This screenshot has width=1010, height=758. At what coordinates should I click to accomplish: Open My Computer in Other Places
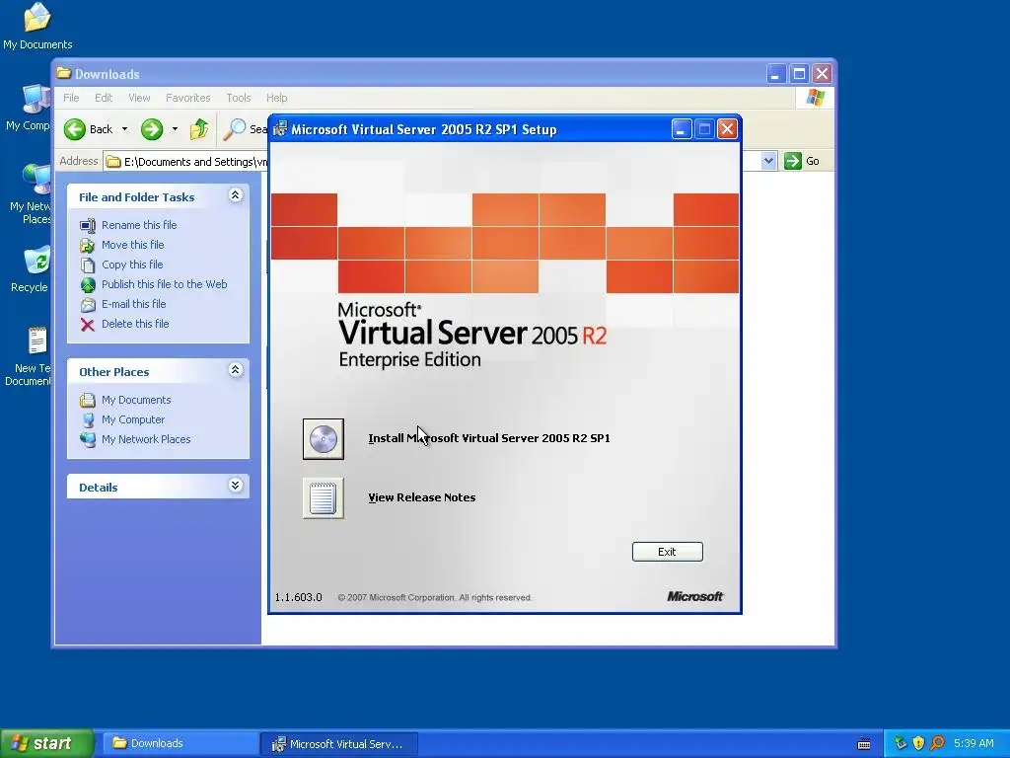pyautogui.click(x=133, y=419)
